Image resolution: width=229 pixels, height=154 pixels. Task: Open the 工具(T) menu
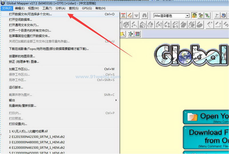click(x=47, y=8)
